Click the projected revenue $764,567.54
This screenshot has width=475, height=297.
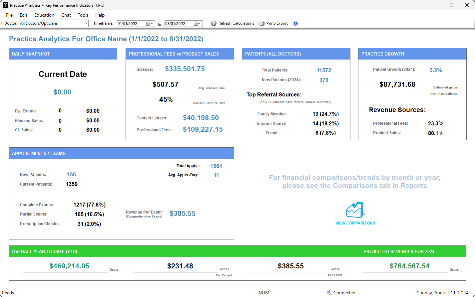[x=410, y=266]
